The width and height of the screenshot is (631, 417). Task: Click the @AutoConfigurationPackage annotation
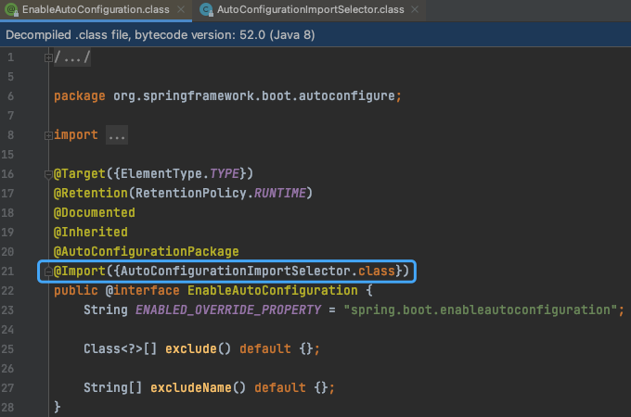147,251
